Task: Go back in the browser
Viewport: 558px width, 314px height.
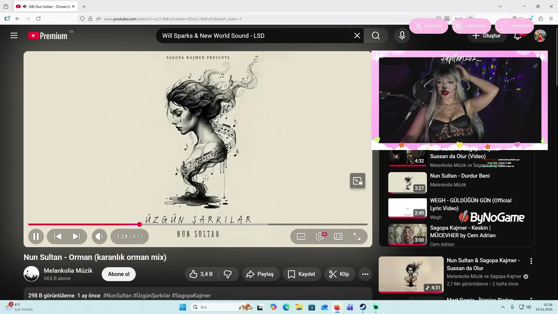Action: point(17,19)
